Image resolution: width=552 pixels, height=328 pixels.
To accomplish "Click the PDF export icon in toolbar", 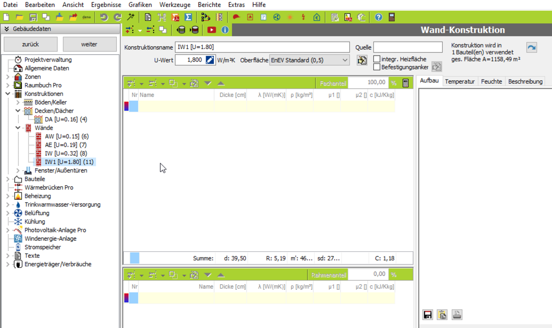I will click(175, 17).
